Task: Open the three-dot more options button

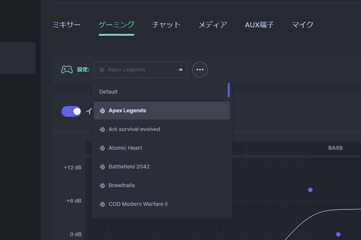Action: point(200,69)
